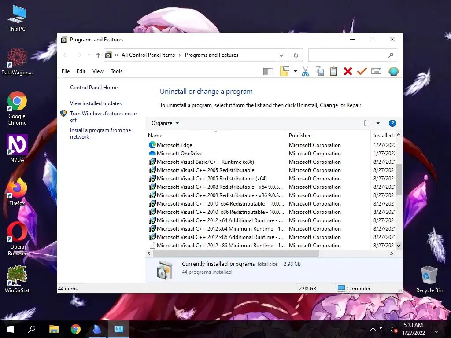Open Chrome from the taskbar

point(76,329)
